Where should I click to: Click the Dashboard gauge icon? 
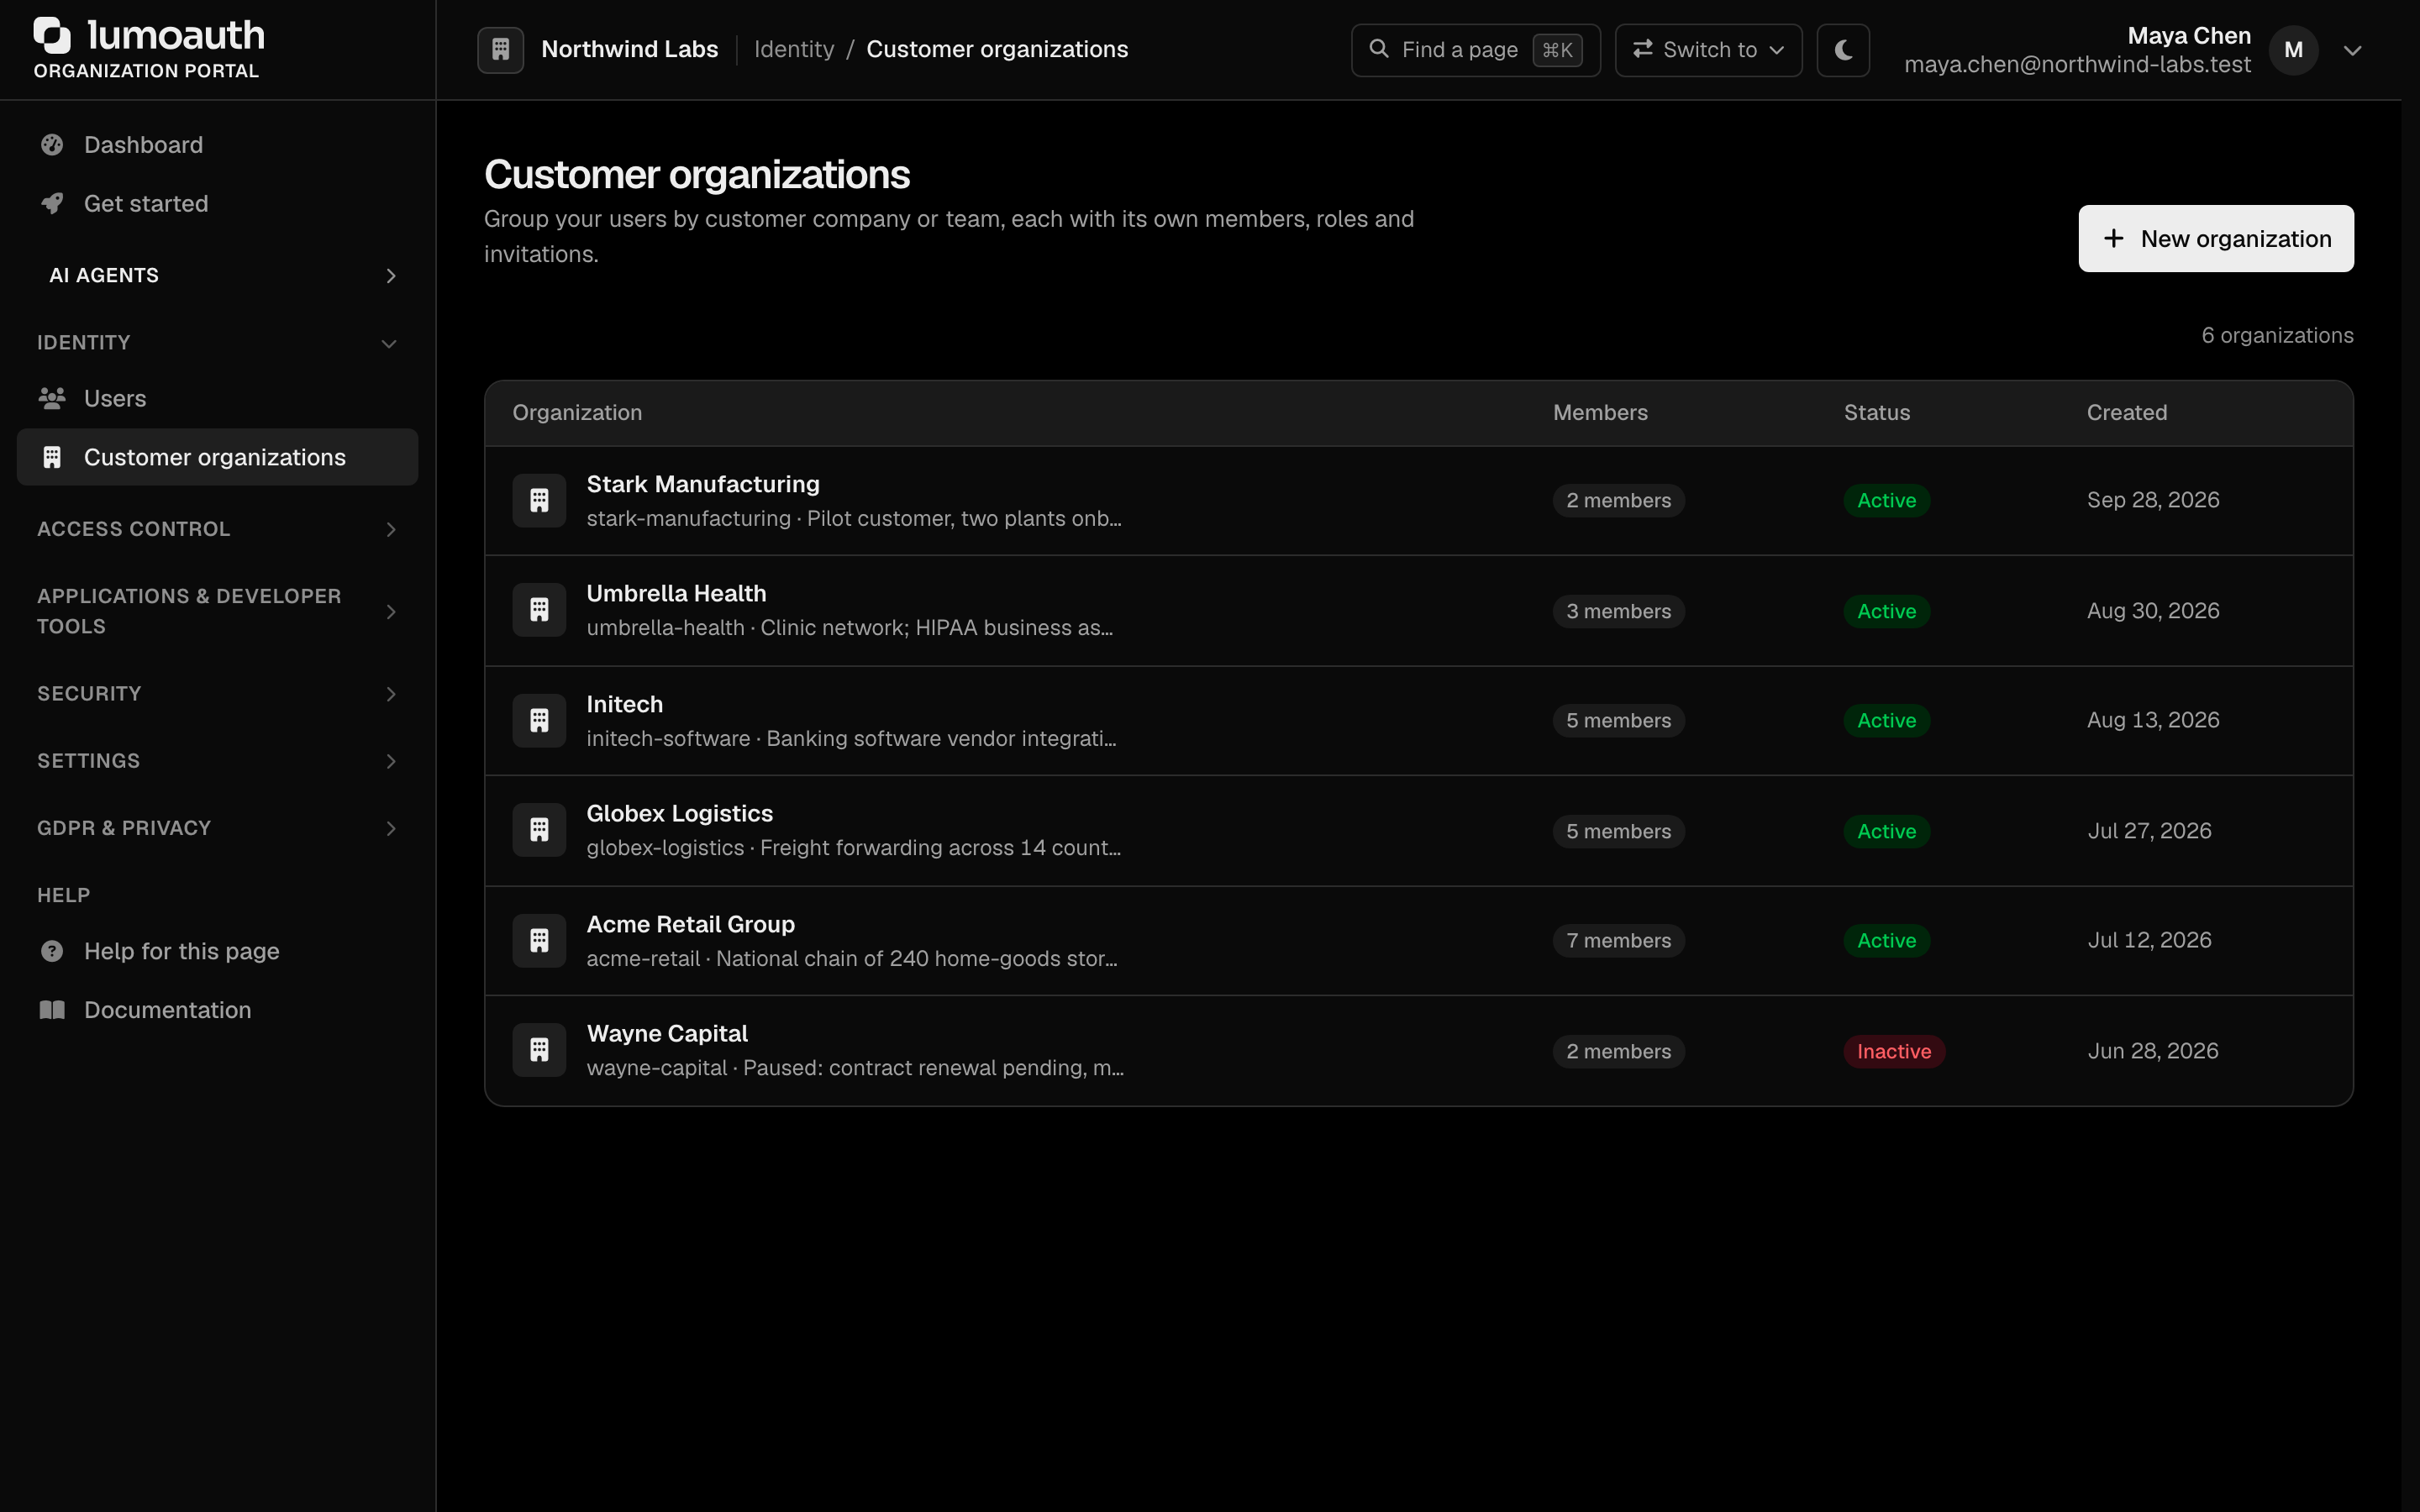[x=52, y=145]
